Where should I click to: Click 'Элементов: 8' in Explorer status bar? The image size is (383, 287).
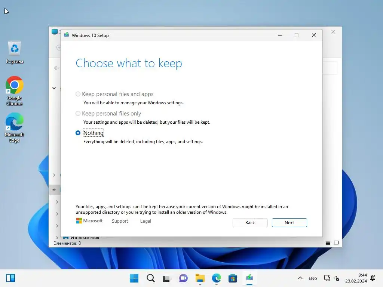(67, 243)
